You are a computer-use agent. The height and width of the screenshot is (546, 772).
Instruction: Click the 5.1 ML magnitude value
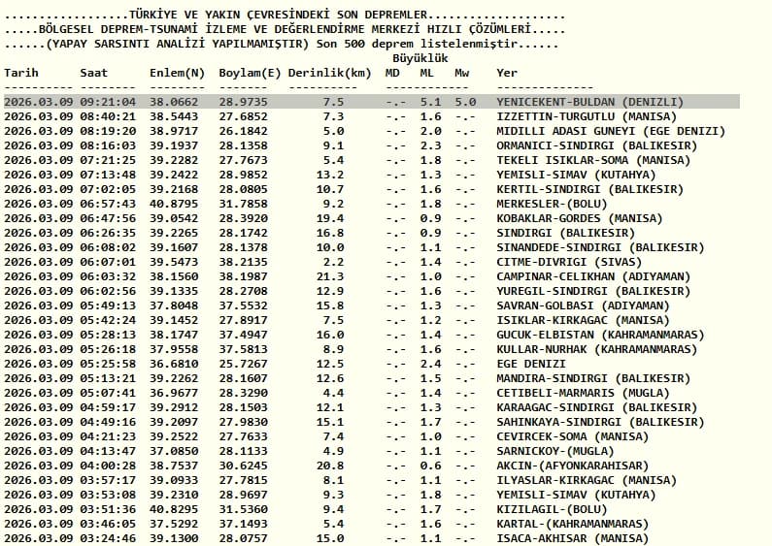tap(430, 102)
